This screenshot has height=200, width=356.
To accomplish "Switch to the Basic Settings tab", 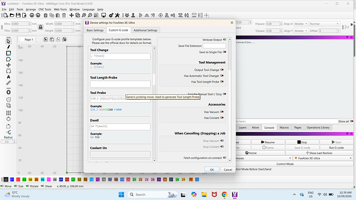I will coord(95,30).
